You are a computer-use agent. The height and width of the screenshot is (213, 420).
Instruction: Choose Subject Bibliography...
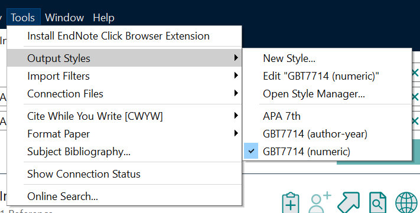click(124, 152)
